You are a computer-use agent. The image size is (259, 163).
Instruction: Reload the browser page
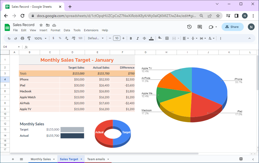point(22,16)
